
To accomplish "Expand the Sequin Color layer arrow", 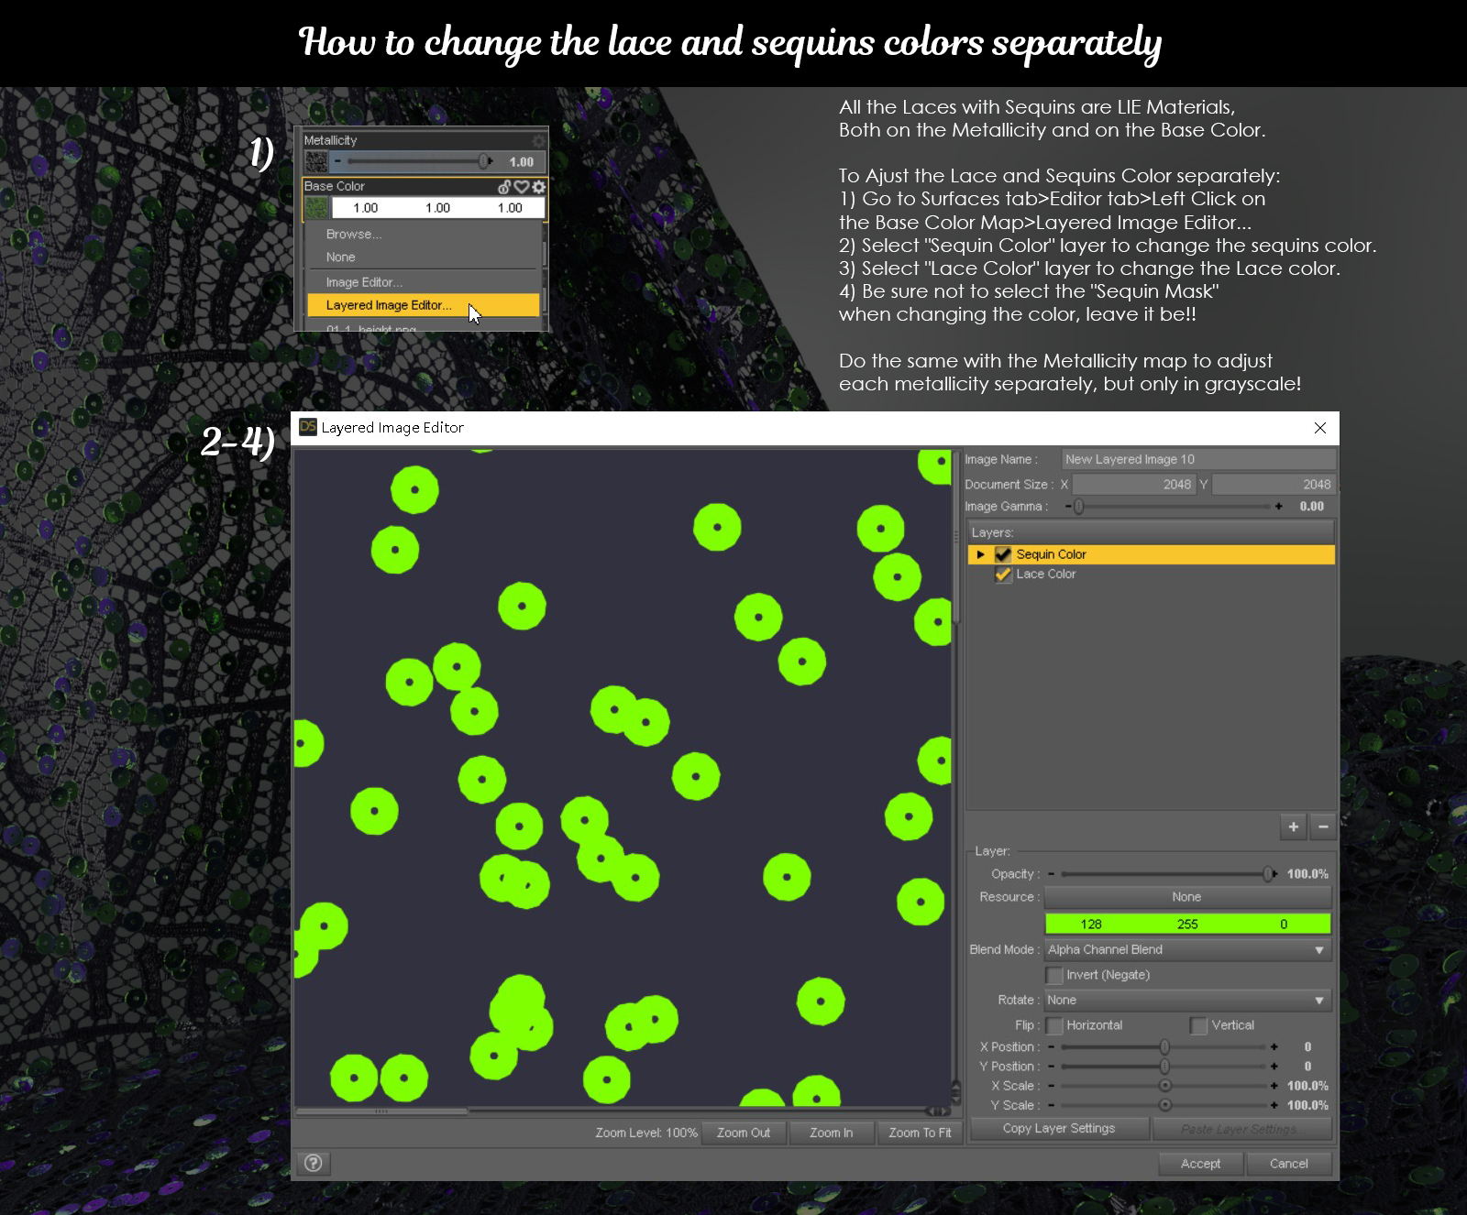I will tap(980, 554).
